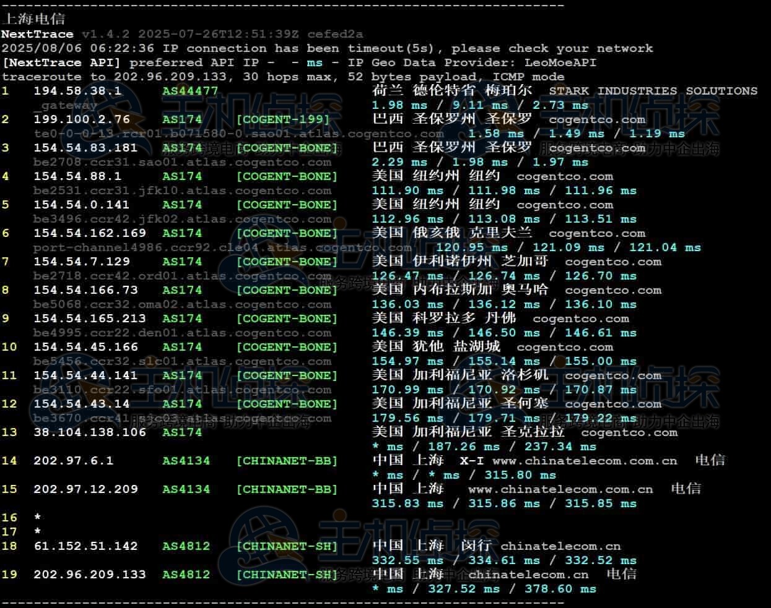Select hop 10 IP 154.54.45.166
This screenshot has height=608, width=771.
point(85,347)
